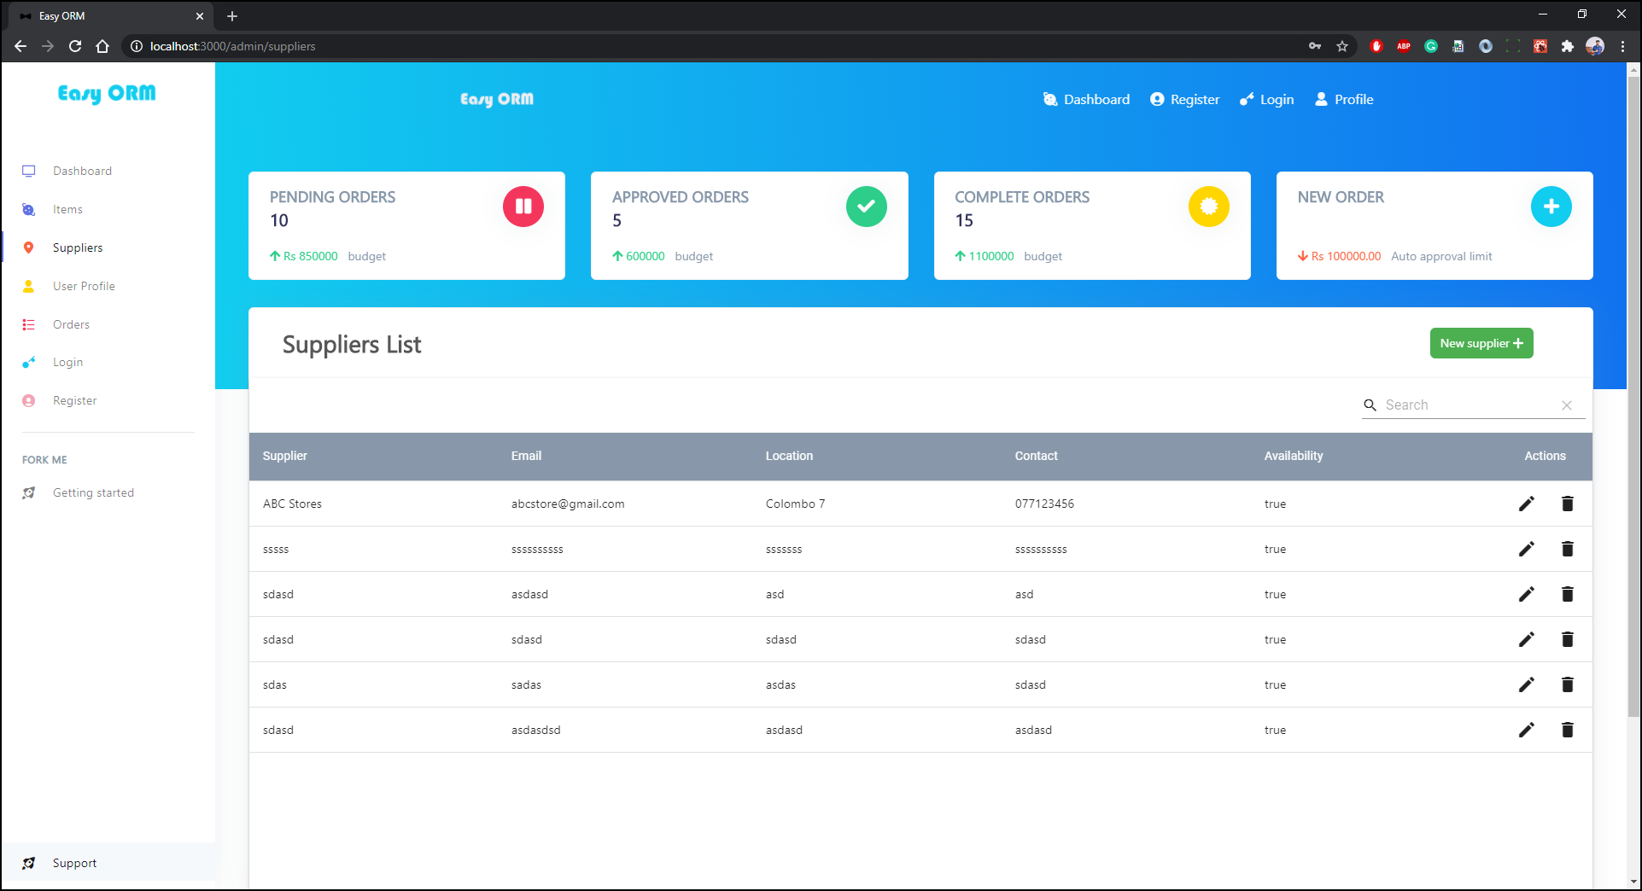Screen dimensions: 1642x891
Task: Open Orders in the sidebar
Action: pos(71,324)
